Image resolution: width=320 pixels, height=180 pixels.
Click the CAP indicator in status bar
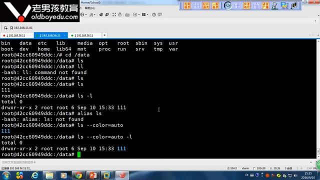[x=309, y=168]
